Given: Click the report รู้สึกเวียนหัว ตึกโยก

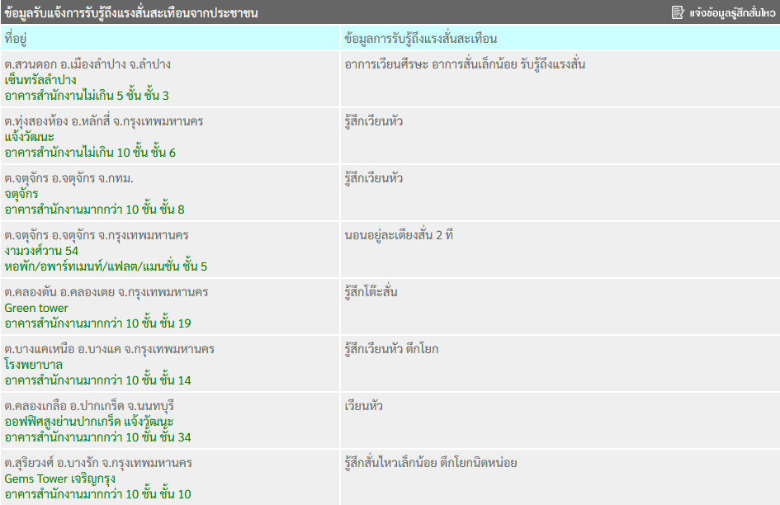Looking at the screenshot, I should [x=391, y=349].
